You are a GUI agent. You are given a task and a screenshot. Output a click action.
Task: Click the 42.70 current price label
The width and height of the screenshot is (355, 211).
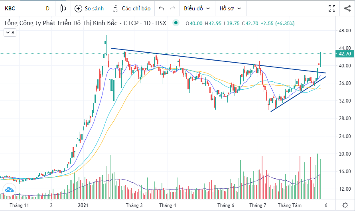click(344, 53)
